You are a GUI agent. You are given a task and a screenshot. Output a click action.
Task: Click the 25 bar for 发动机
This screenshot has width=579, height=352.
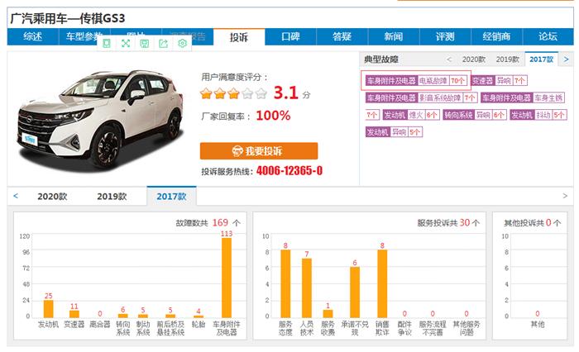click(x=48, y=309)
